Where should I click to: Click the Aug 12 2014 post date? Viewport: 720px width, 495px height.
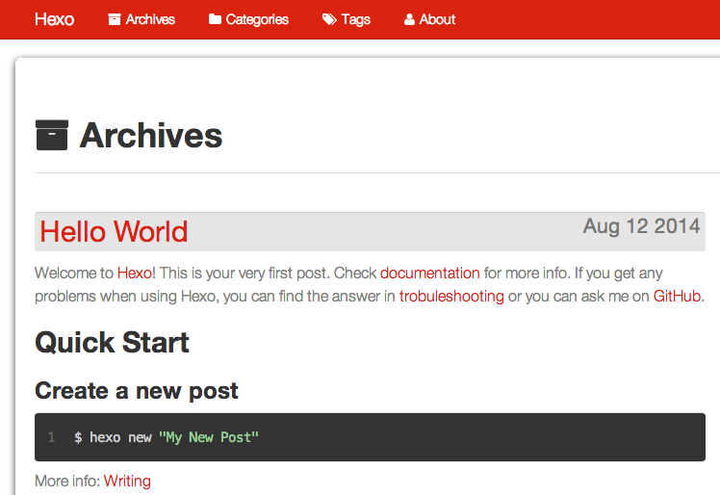coord(641,226)
